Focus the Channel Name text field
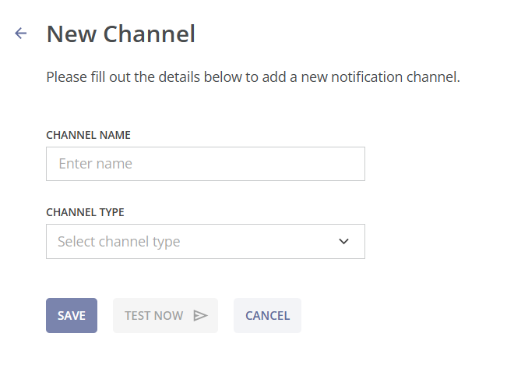The width and height of the screenshot is (507, 376). coord(206,164)
